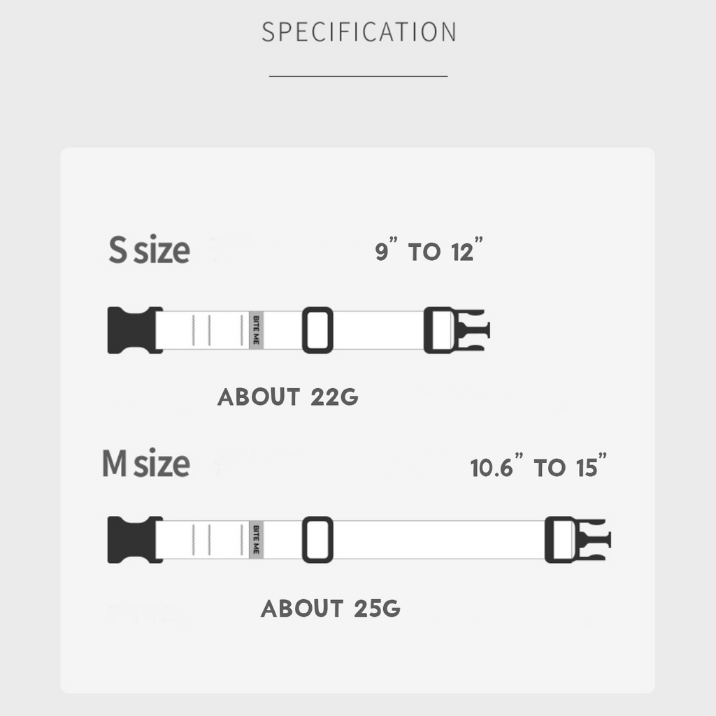
Task: Click the horizontal line under SPECIFICATION
Action: (x=358, y=76)
